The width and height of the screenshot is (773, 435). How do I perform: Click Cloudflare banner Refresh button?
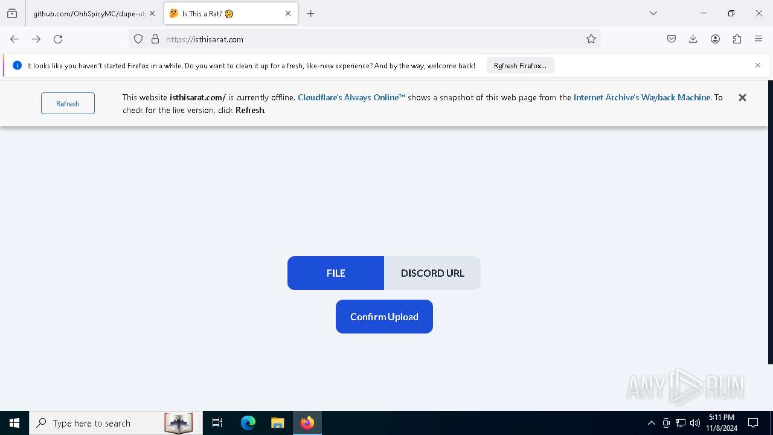coord(68,103)
